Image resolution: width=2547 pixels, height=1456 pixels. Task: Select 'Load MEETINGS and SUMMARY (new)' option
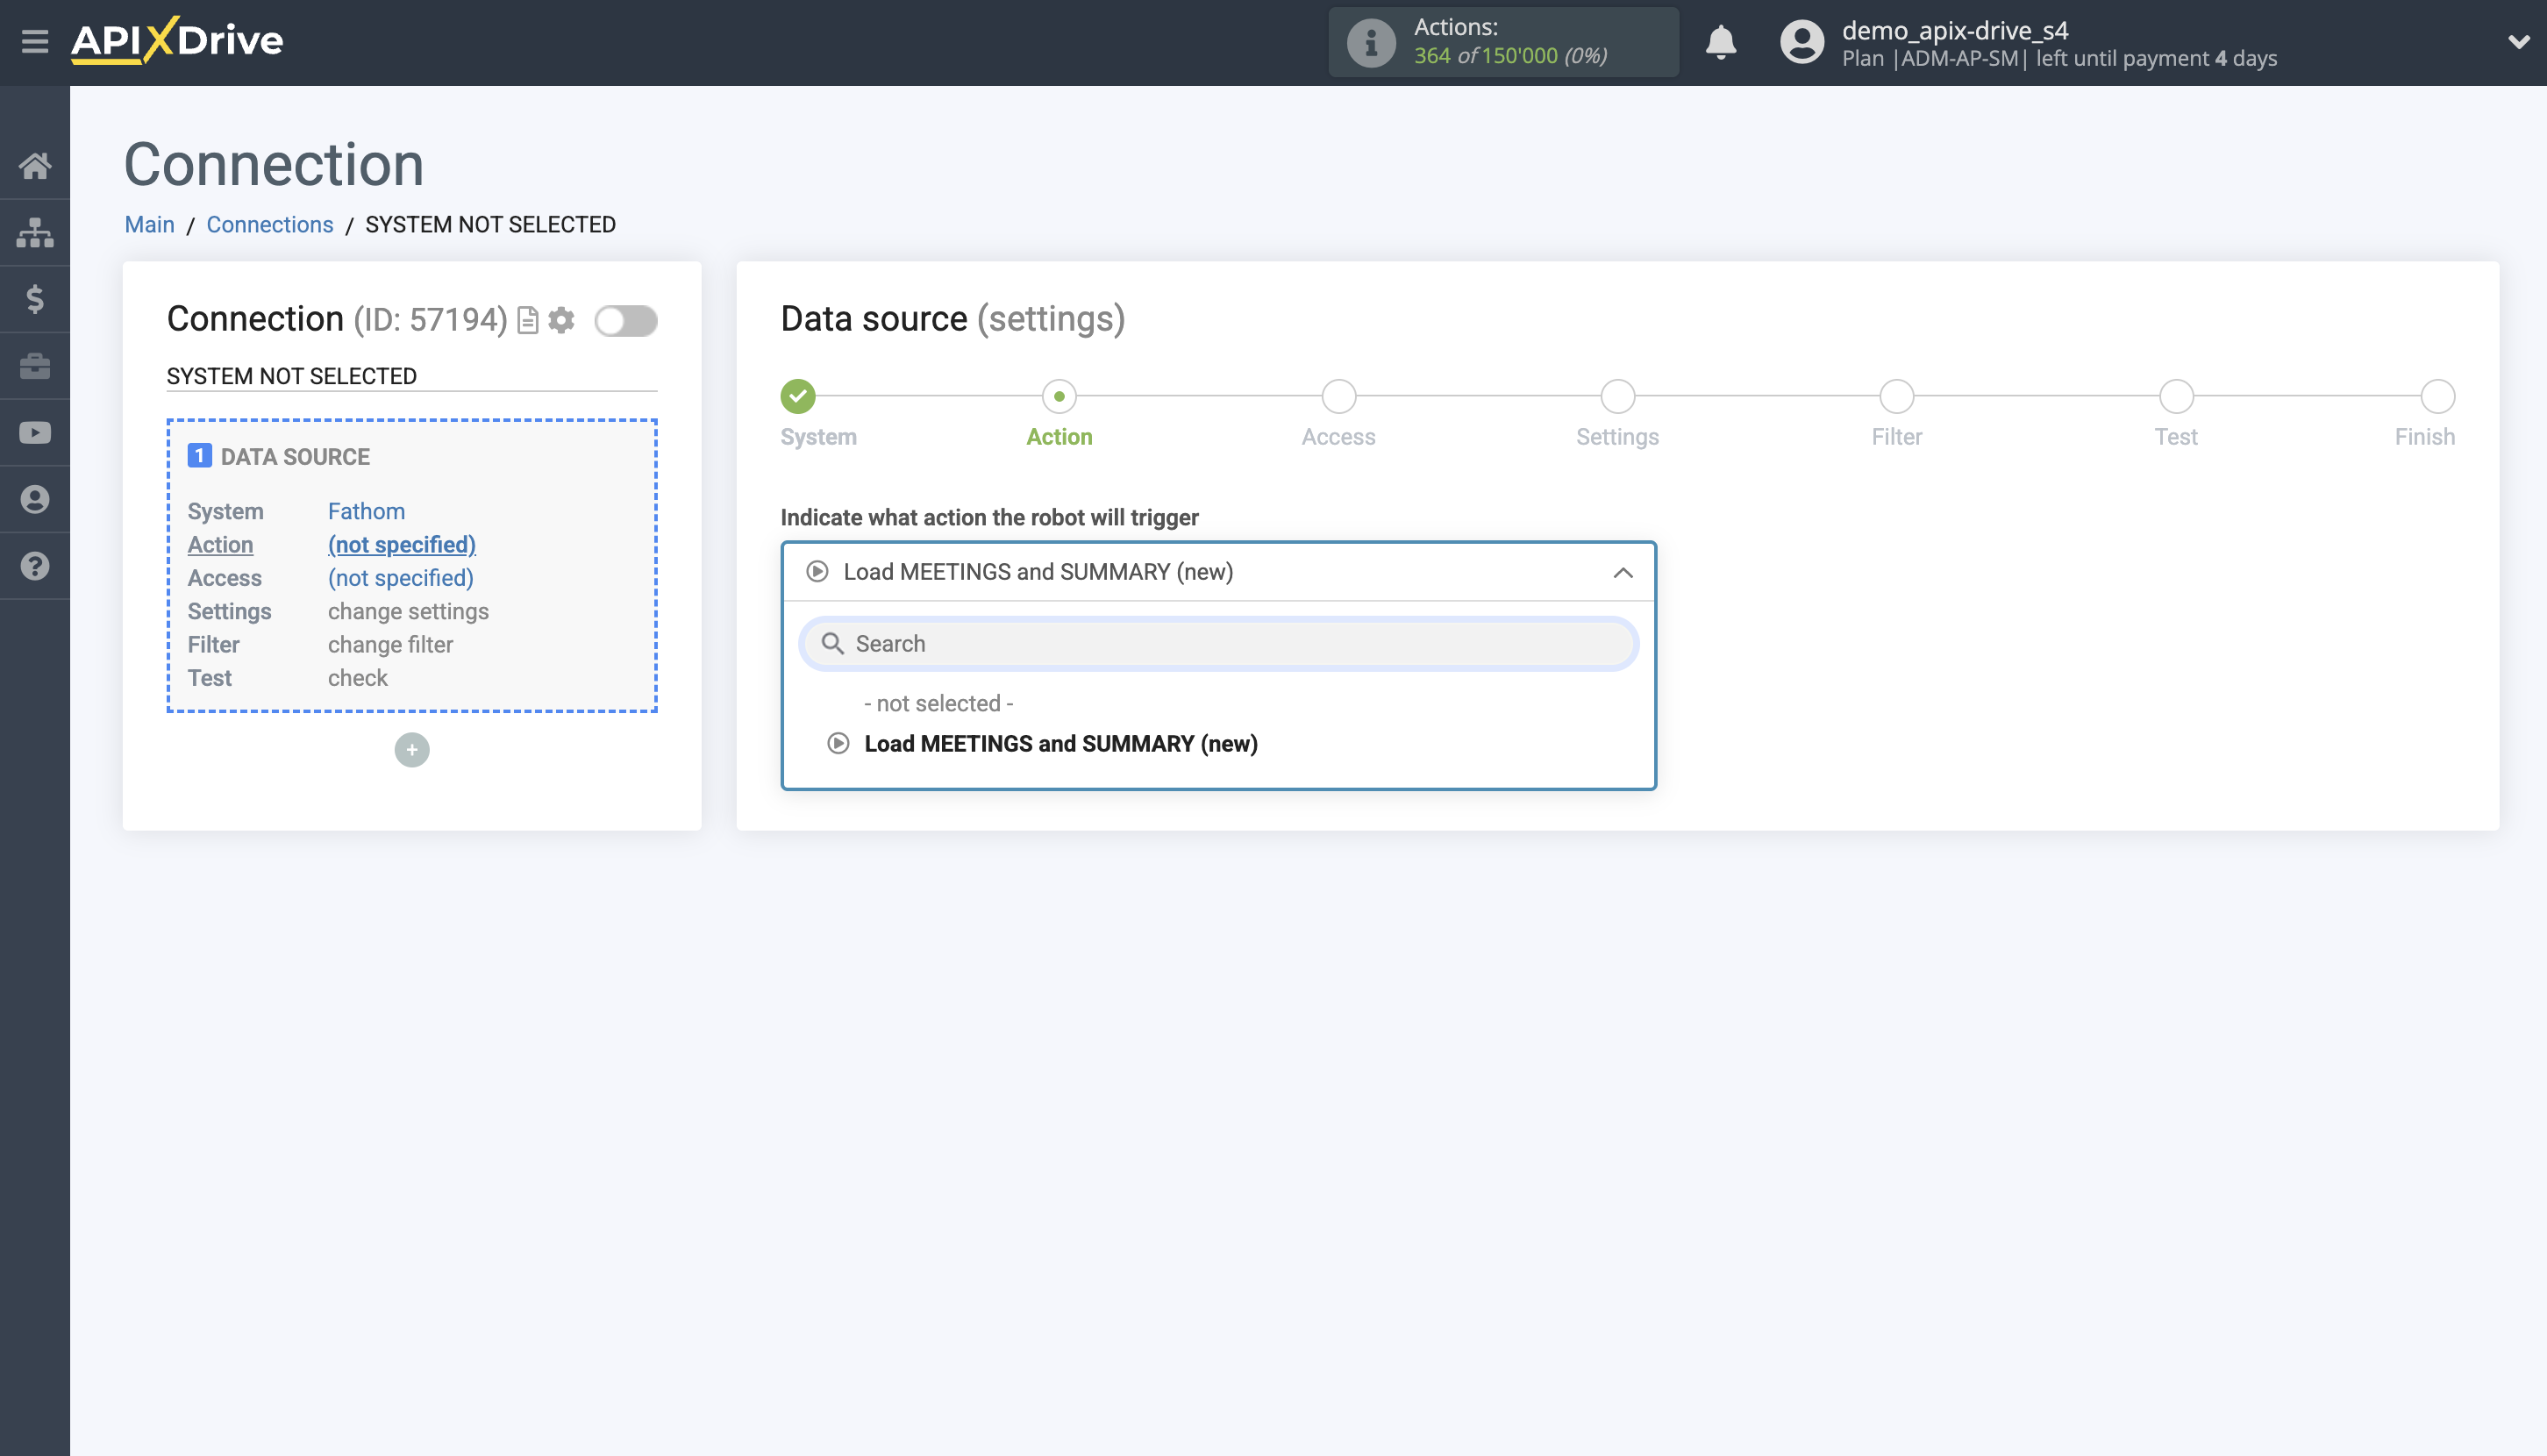1061,744
